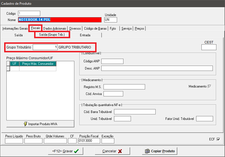
Task: Click Importar Produto MVA lightning button
Action: coord(40,124)
